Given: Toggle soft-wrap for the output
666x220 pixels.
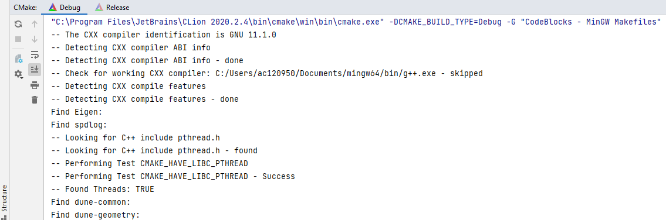Looking at the screenshot, I should pyautogui.click(x=35, y=54).
